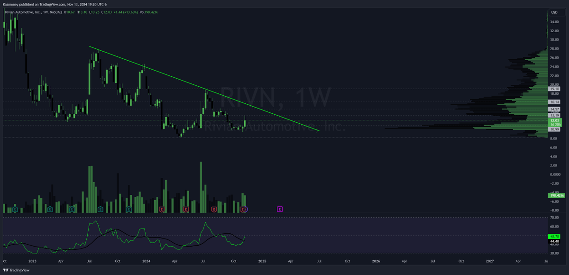Click the 13.19 price level label
The height and width of the screenshot is (275, 569).
coord(555,115)
